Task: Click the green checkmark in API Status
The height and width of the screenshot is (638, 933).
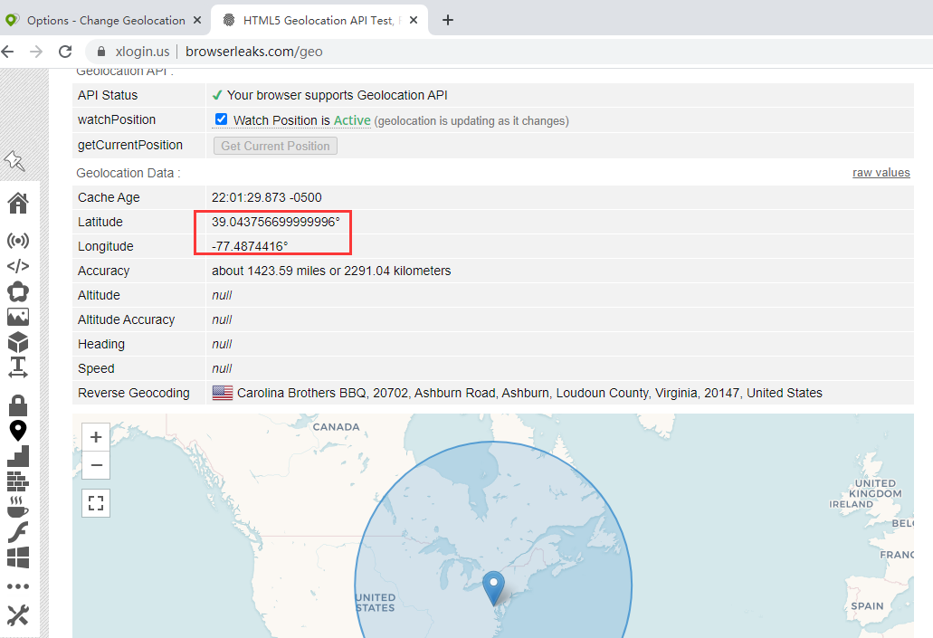Action: pyautogui.click(x=217, y=95)
